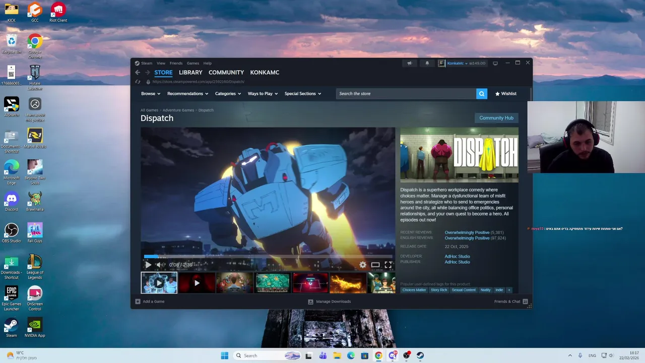Click the Steam back navigation arrow

[x=138, y=73]
